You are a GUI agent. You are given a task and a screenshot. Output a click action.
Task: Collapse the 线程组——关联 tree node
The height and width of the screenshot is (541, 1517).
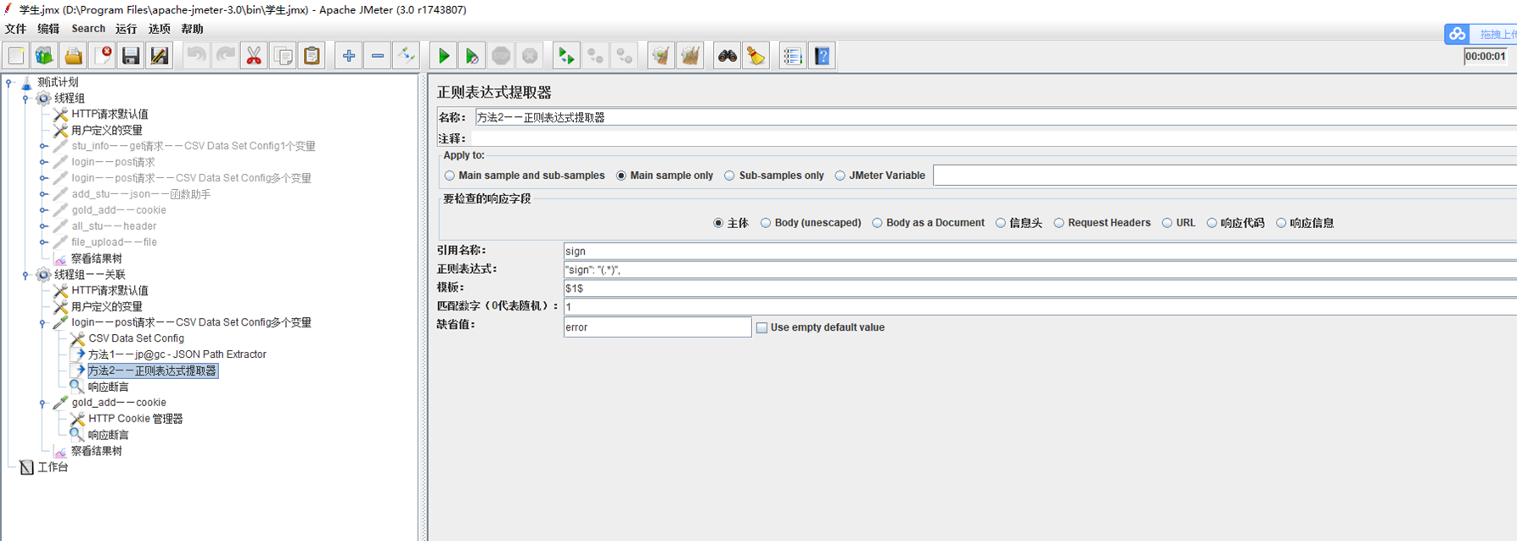click(25, 275)
